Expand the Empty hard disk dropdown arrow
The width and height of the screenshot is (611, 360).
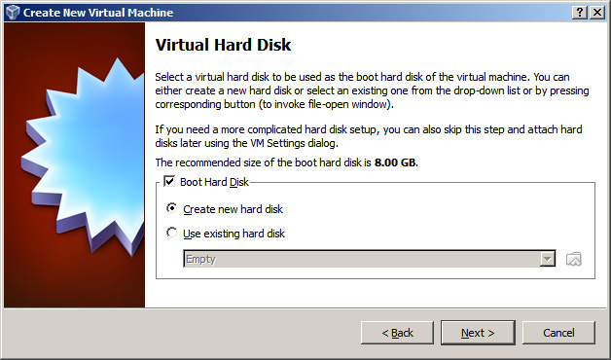(x=547, y=259)
